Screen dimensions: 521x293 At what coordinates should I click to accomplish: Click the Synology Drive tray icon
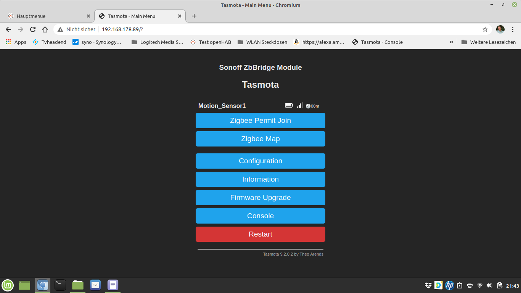point(439,285)
